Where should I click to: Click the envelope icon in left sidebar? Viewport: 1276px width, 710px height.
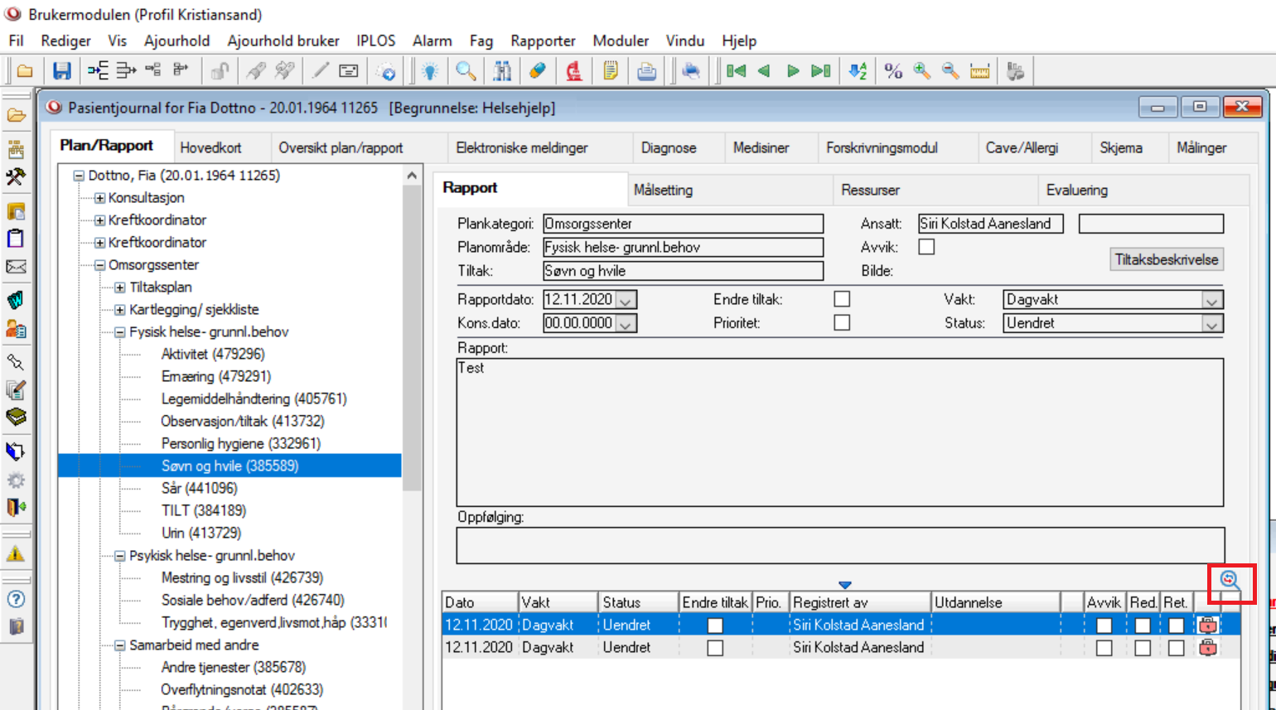click(16, 267)
